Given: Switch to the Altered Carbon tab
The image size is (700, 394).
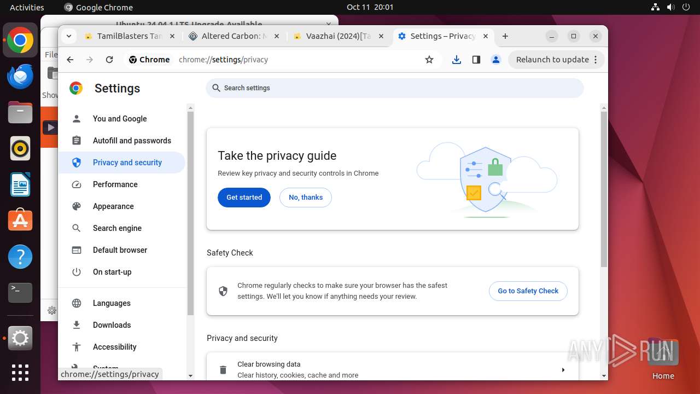Looking at the screenshot, I should coord(234,36).
